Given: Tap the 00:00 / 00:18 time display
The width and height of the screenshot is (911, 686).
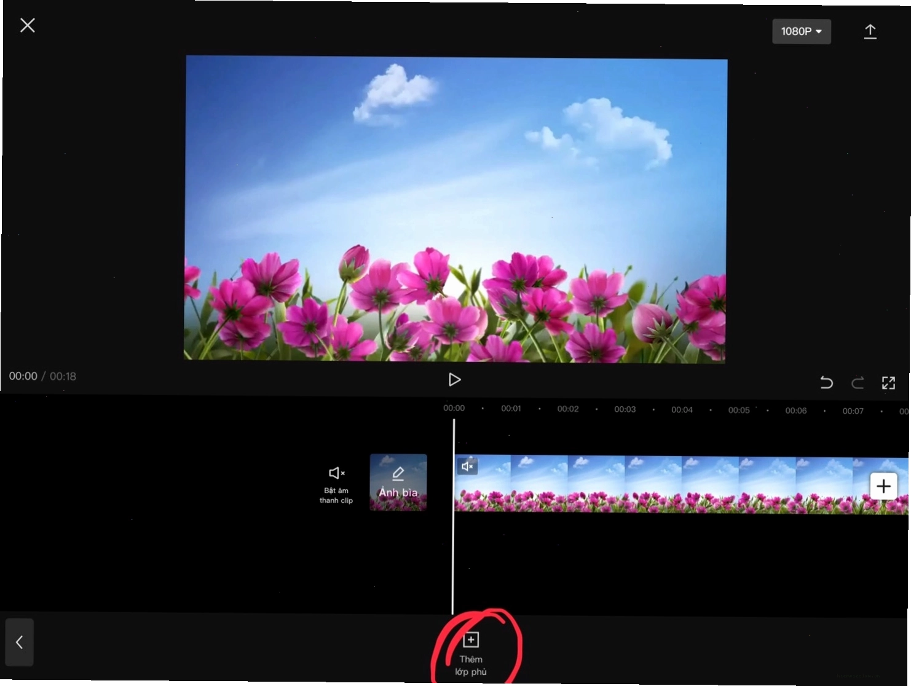Looking at the screenshot, I should pyautogui.click(x=42, y=376).
